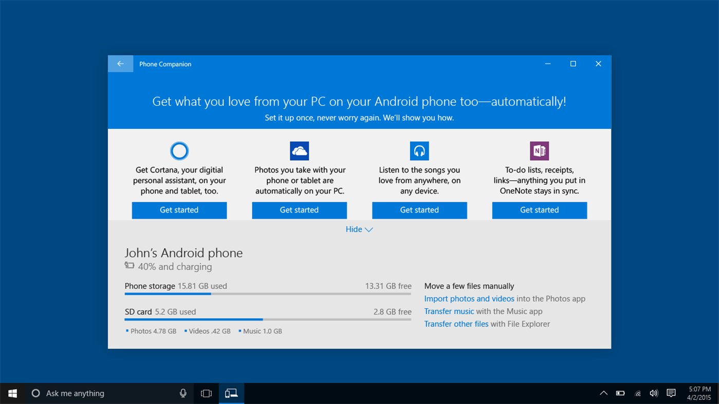The height and width of the screenshot is (404, 719).
Task: Close the Phone Companion window
Action: [598, 64]
